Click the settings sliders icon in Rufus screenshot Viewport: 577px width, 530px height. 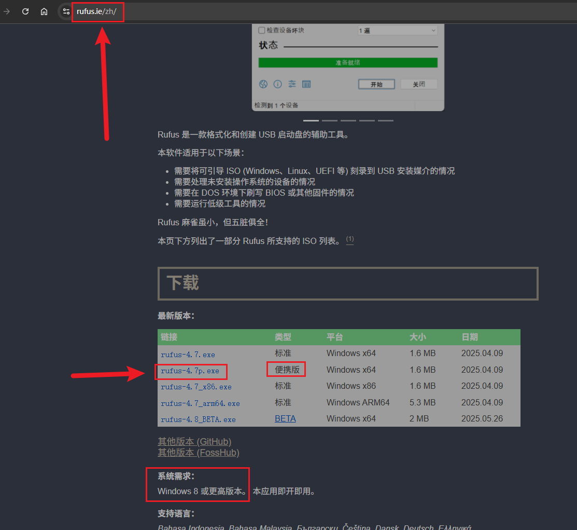tap(292, 84)
